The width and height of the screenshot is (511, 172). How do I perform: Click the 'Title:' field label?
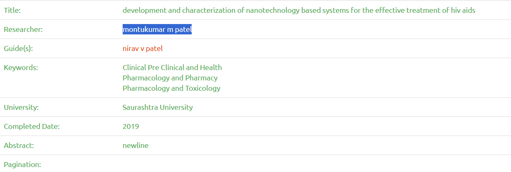12,10
